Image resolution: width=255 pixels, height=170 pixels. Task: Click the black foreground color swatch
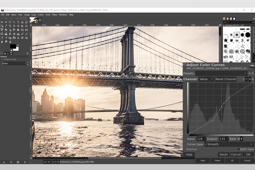(x=13, y=46)
